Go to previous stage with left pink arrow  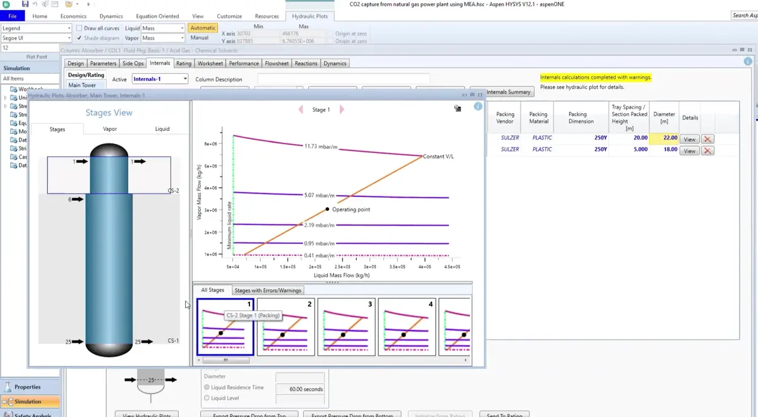tap(301, 109)
